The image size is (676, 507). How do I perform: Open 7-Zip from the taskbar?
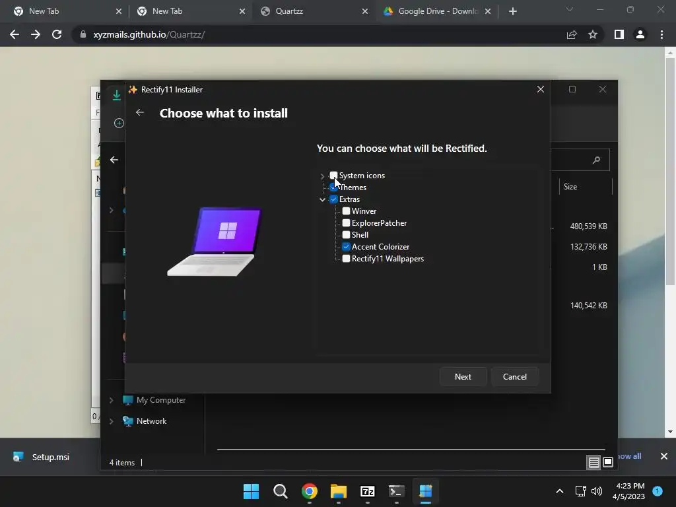point(367,491)
